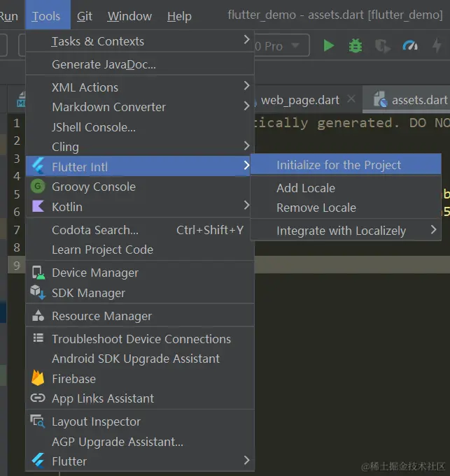Expand the Cling submenu arrow

[x=247, y=145]
